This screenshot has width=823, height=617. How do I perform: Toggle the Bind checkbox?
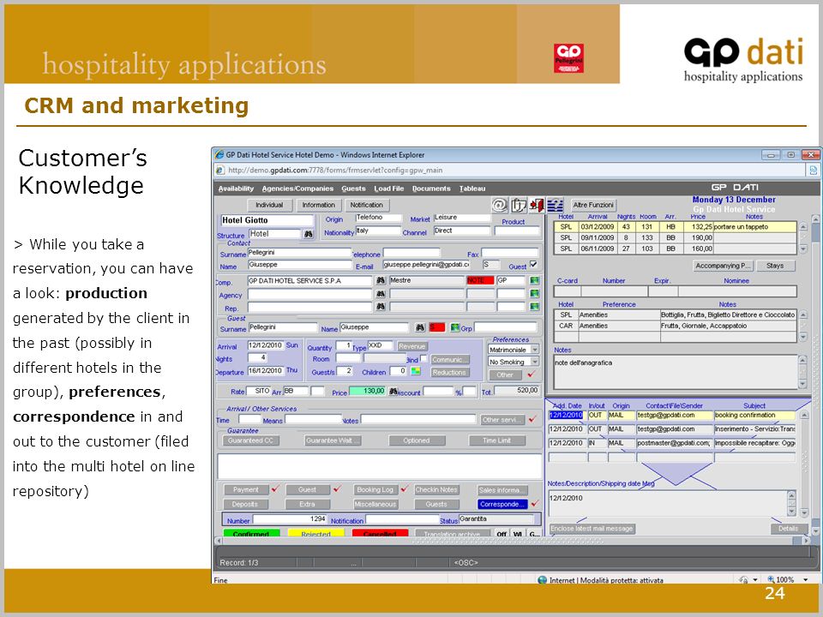pyautogui.click(x=424, y=359)
